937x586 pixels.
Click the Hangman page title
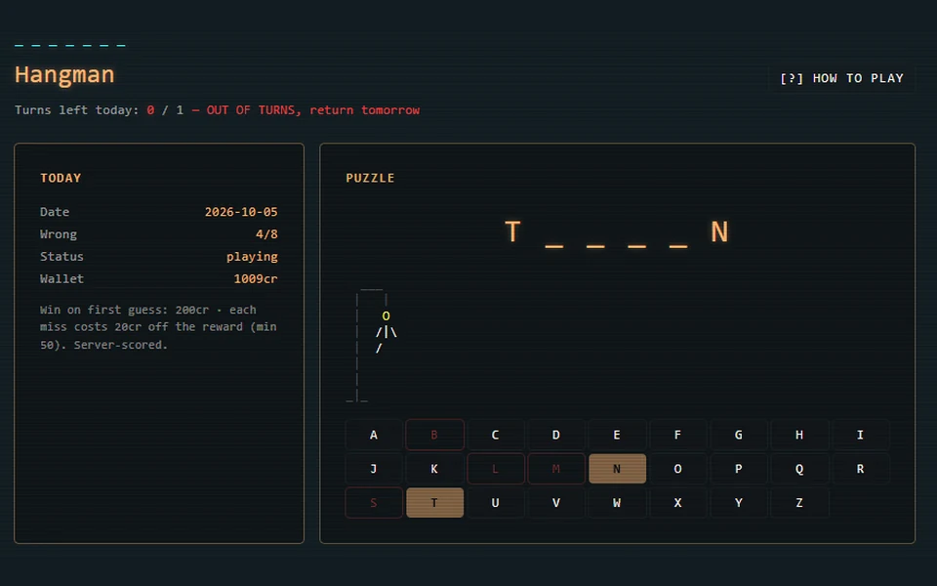click(x=64, y=75)
